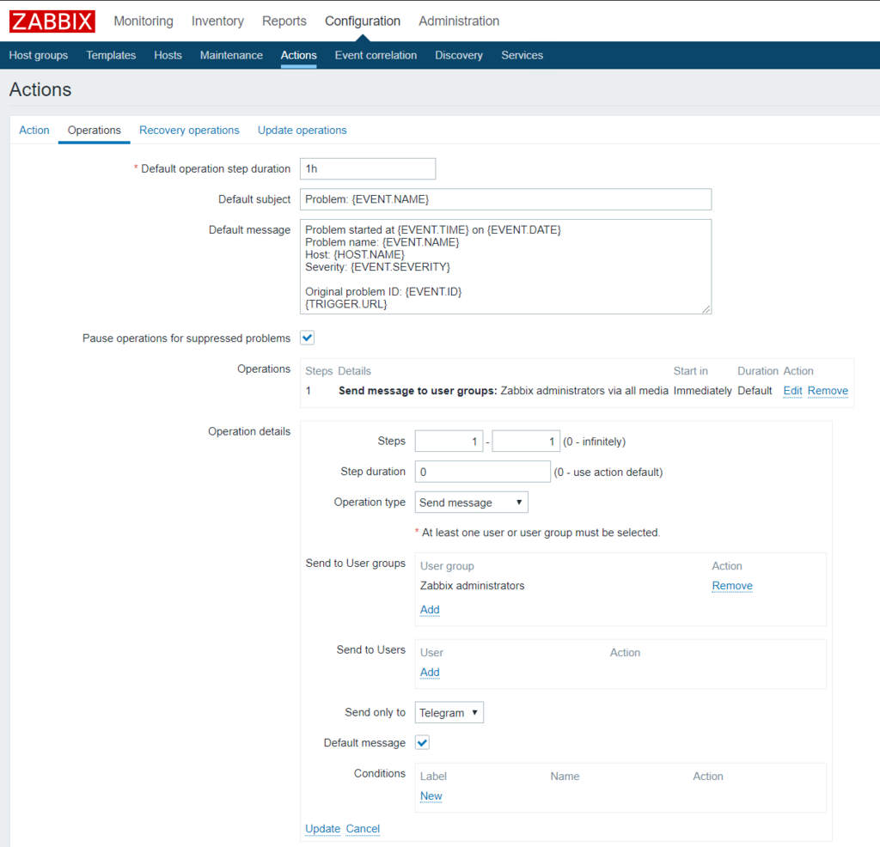This screenshot has height=847, width=880.
Task: Go to the Action tab
Action: [34, 131]
